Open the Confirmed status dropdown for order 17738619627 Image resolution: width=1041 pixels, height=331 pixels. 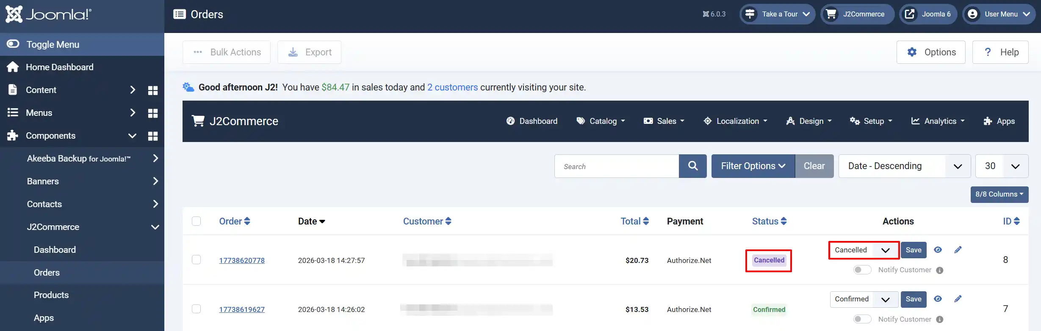point(864,299)
